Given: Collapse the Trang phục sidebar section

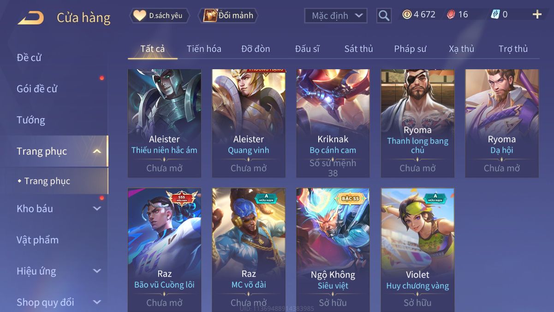Looking at the screenshot, I should (x=97, y=151).
